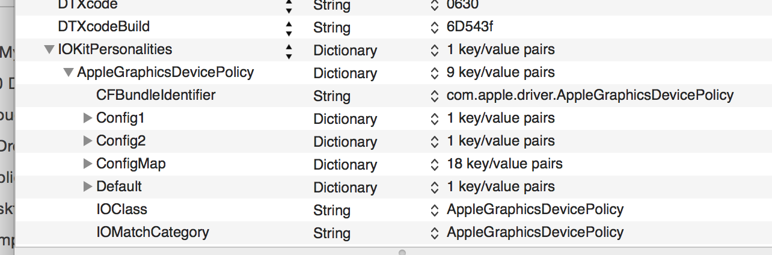Collapse the AppleGraphicsDevicePolicy dictionary row

tap(69, 72)
